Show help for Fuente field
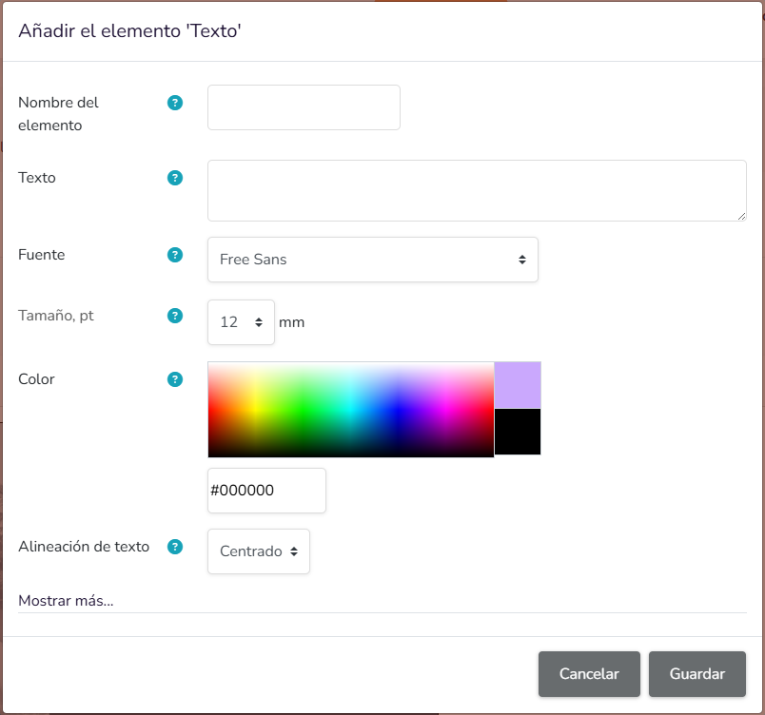 [175, 255]
